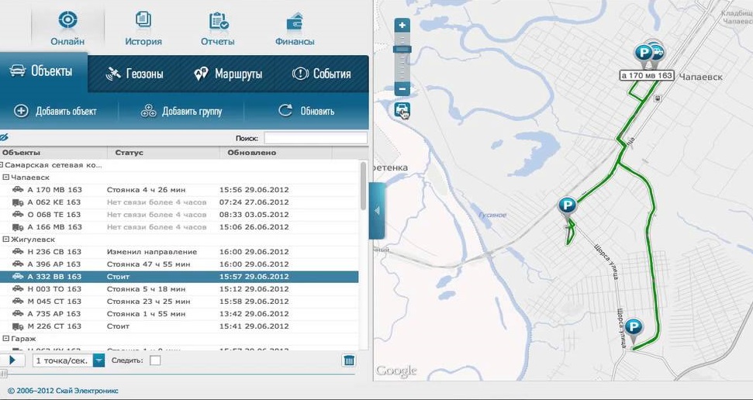Switch to the Маршруты tab
Viewport: 753px width, 400px height.
228,74
